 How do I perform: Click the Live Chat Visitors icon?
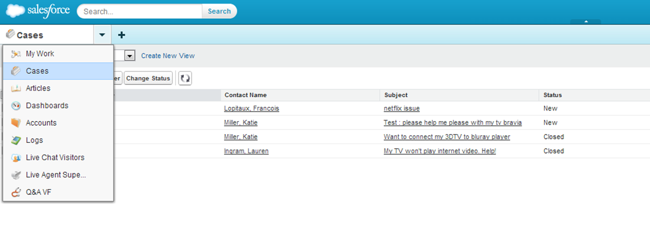point(16,158)
